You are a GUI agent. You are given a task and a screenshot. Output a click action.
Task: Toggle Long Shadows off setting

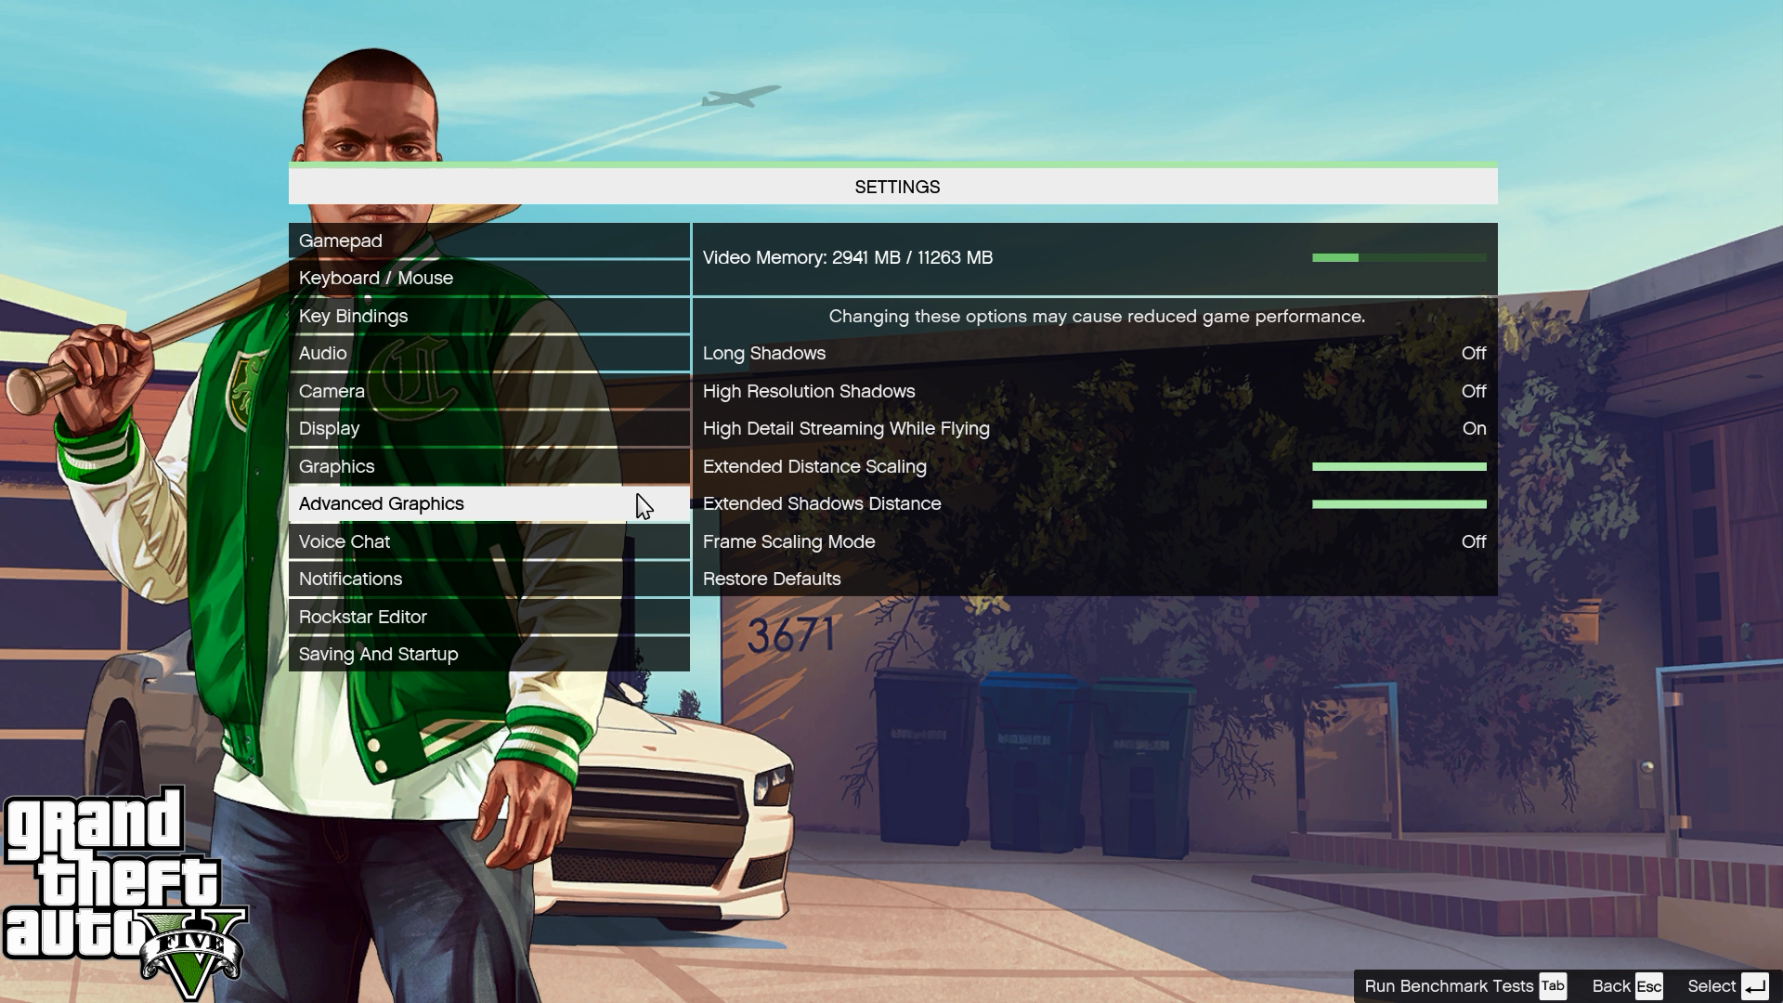[1473, 353]
